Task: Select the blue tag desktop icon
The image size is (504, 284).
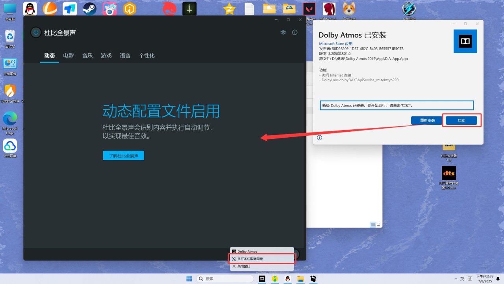Action: (x=70, y=9)
